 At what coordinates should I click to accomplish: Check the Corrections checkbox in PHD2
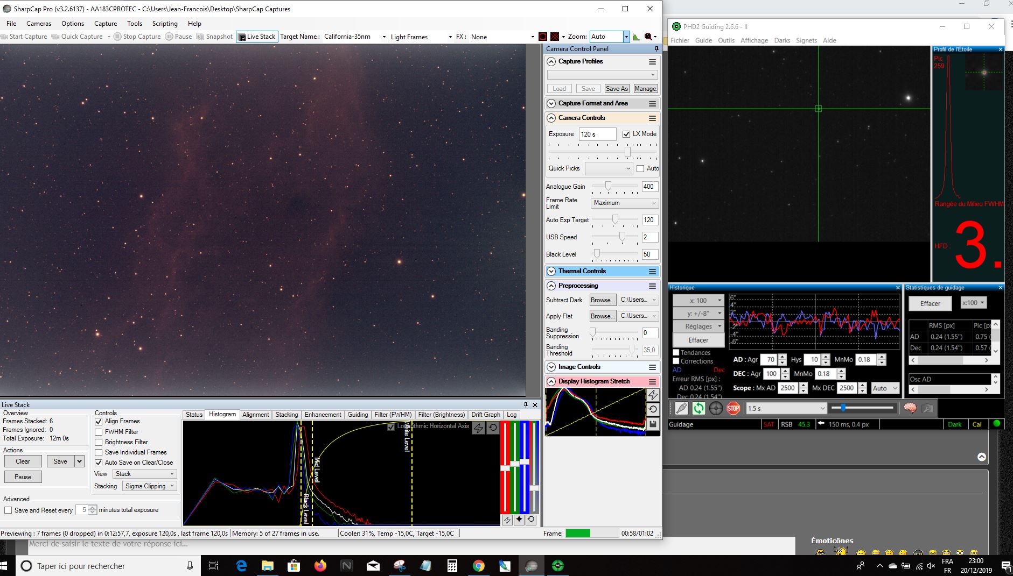click(676, 361)
